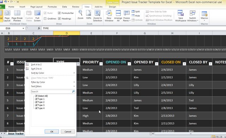Select the 2/13/2013 closed date cell
Image resolution: width=226 pixels, height=138 pixels.
(x=172, y=116)
